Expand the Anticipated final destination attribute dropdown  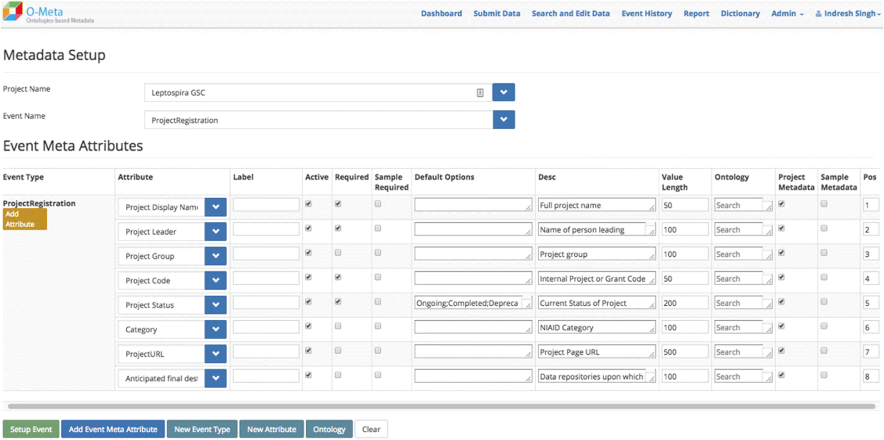point(215,378)
